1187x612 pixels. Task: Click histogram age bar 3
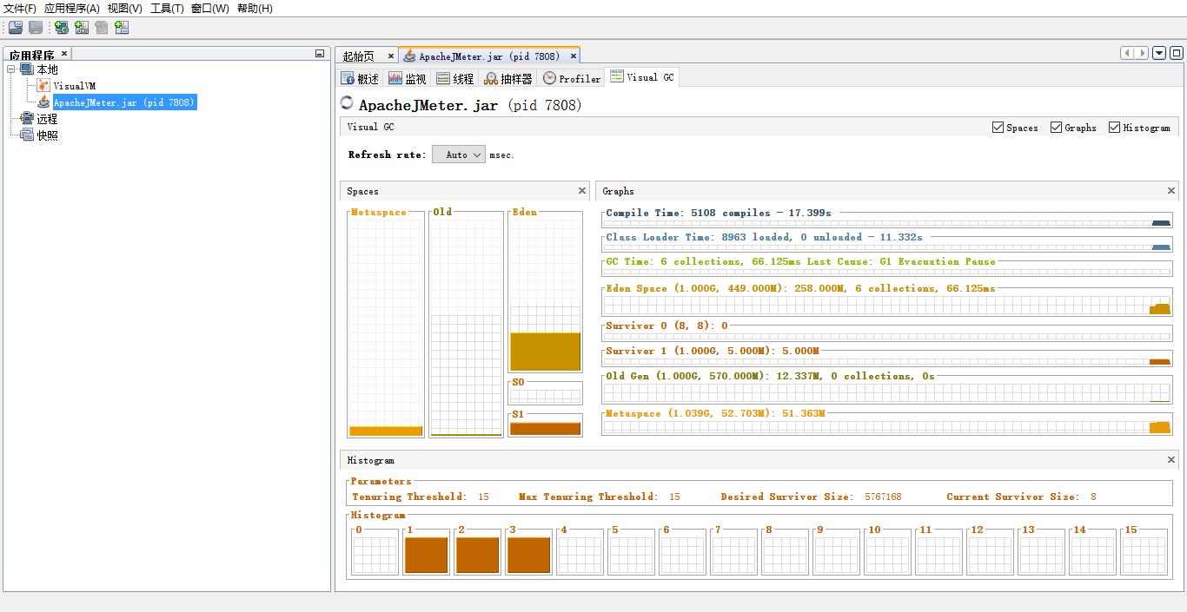528,555
